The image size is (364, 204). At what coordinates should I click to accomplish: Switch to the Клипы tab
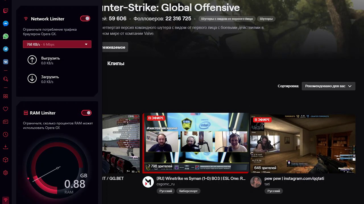(116, 63)
